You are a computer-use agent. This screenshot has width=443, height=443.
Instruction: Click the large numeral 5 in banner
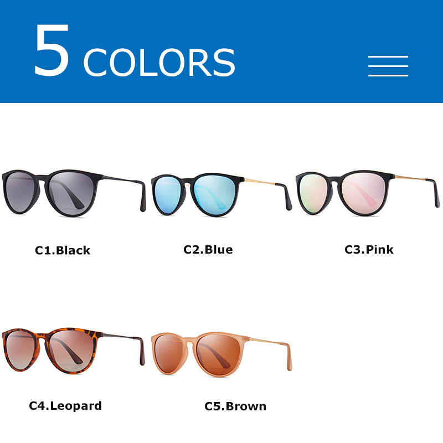(x=51, y=50)
